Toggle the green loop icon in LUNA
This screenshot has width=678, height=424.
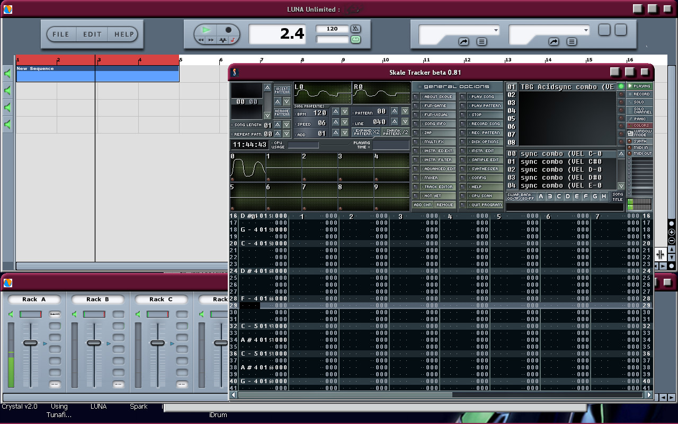click(x=356, y=39)
